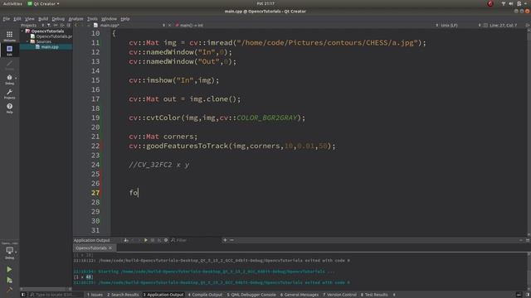Click the Filter field in Application Output
Image resolution: width=531 pixels, height=298 pixels.
[x=195, y=240]
